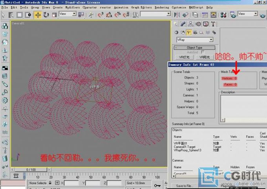Switch to the Utilities hammer tab

pos(213,24)
